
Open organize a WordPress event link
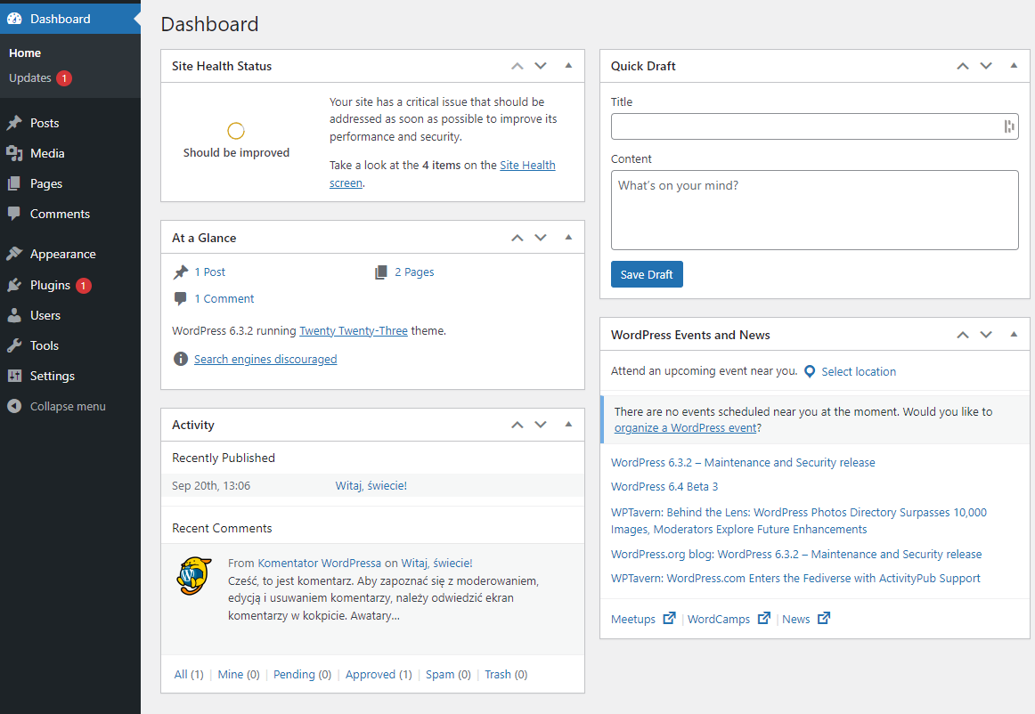click(x=685, y=427)
